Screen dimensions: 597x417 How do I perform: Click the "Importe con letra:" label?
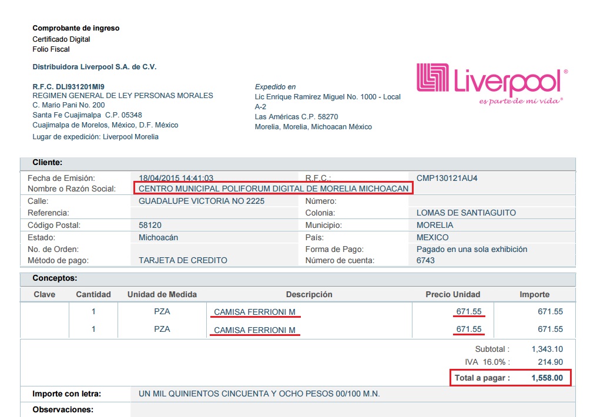pos(66,394)
